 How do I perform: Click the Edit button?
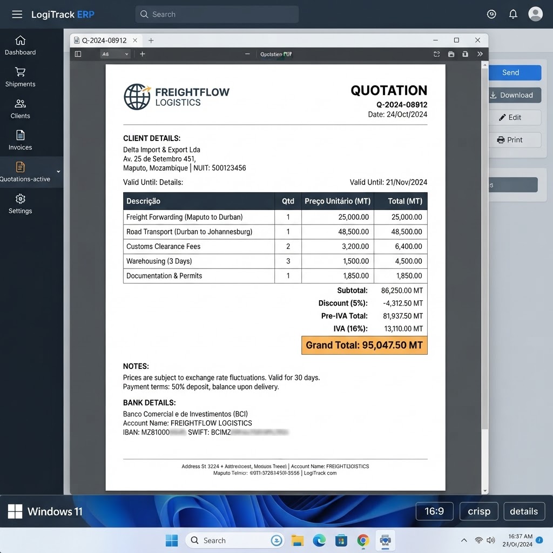[515, 117]
